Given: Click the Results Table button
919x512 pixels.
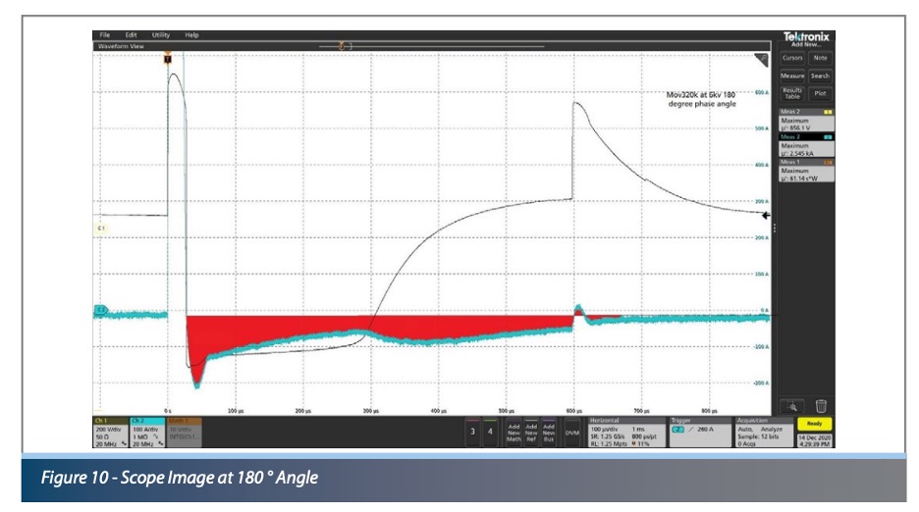Looking at the screenshot, I should (x=791, y=94).
